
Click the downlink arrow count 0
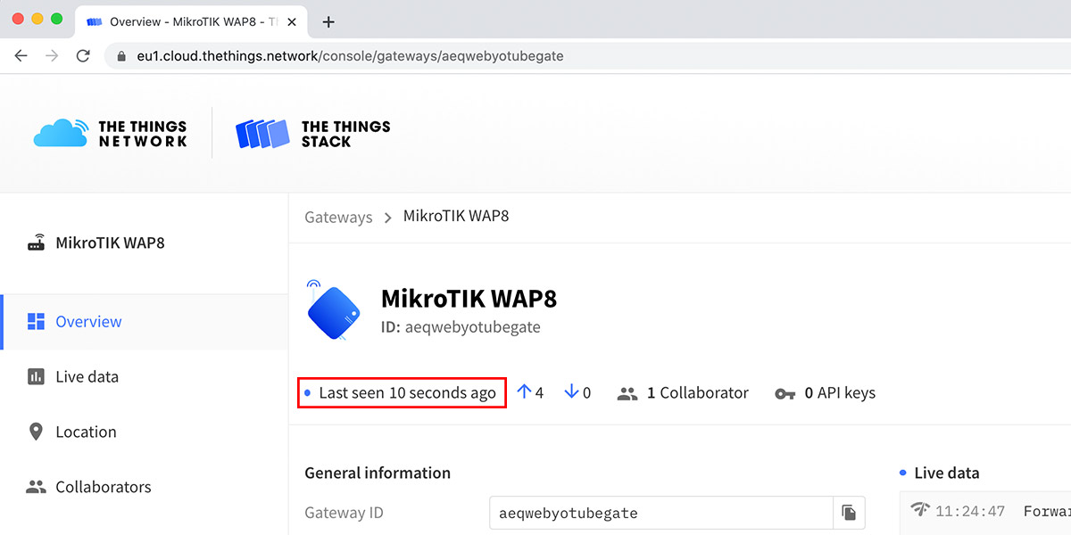(577, 392)
